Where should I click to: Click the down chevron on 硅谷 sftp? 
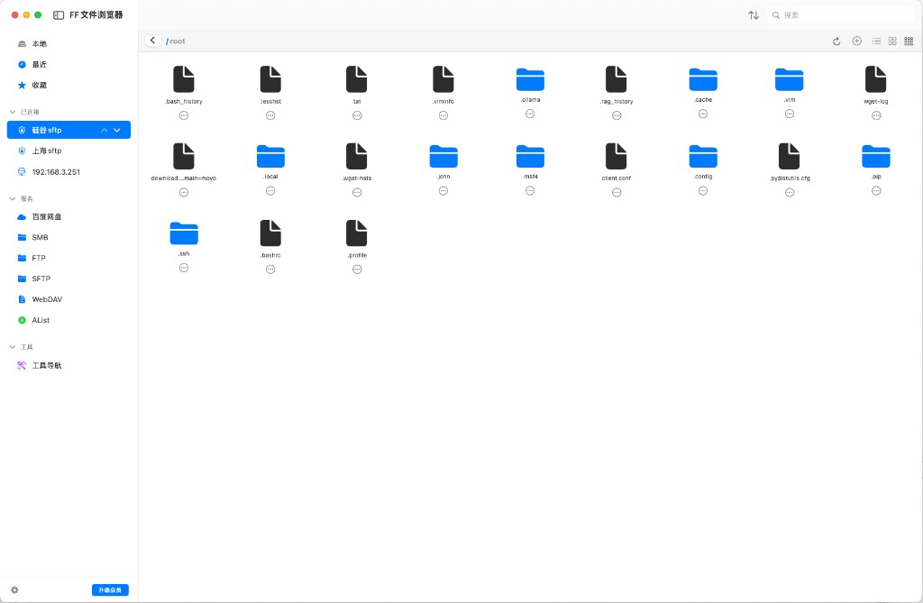coord(117,131)
